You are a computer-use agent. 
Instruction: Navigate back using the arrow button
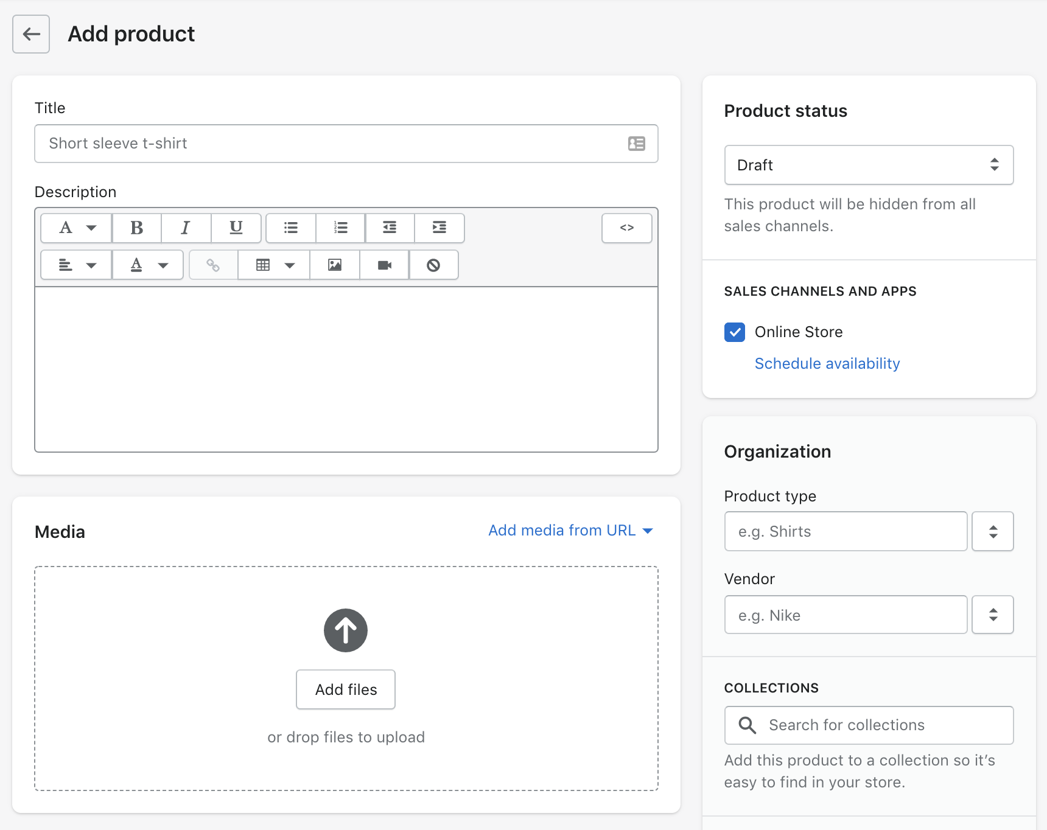click(30, 34)
